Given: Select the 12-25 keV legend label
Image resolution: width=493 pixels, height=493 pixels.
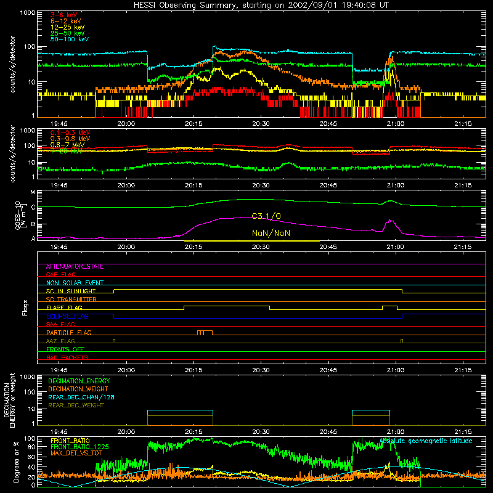Looking at the screenshot, I should coord(68,27).
